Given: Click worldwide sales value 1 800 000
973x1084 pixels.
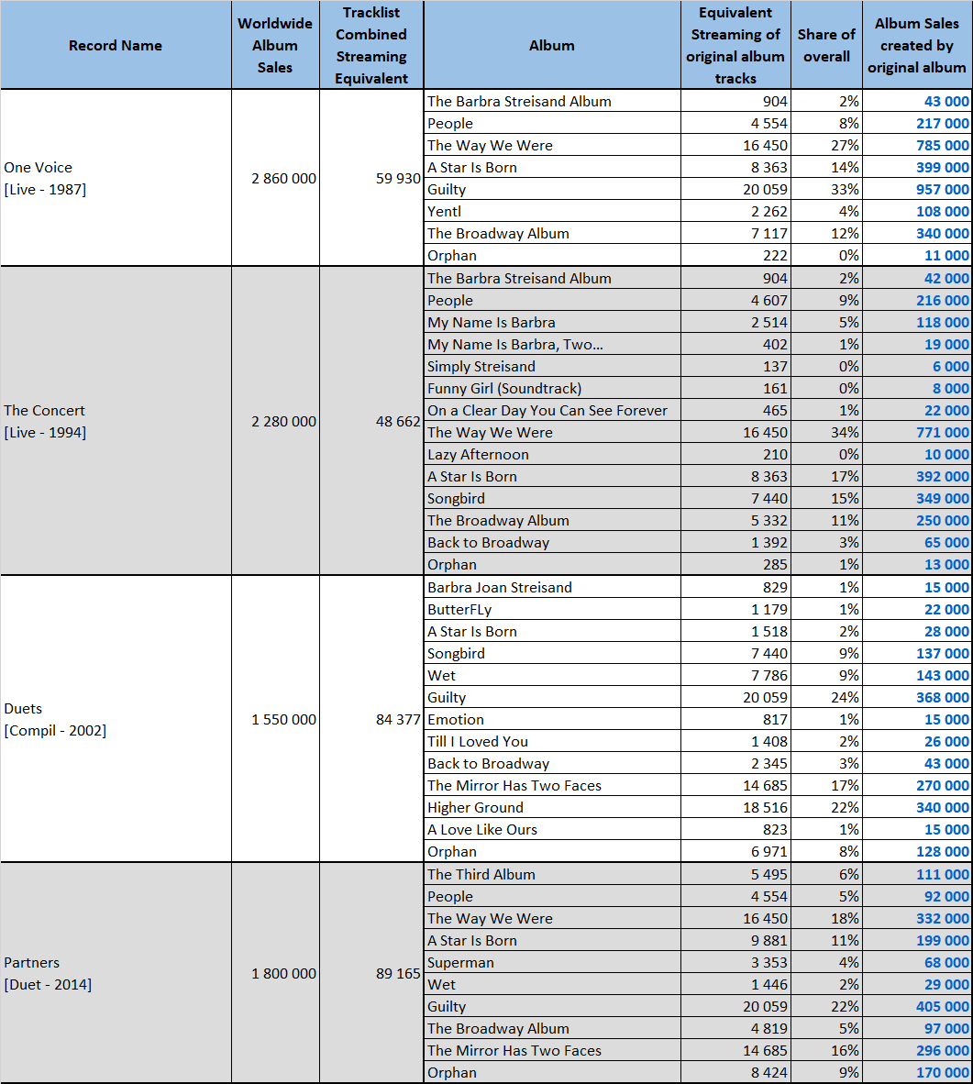Looking at the screenshot, I should [275, 973].
